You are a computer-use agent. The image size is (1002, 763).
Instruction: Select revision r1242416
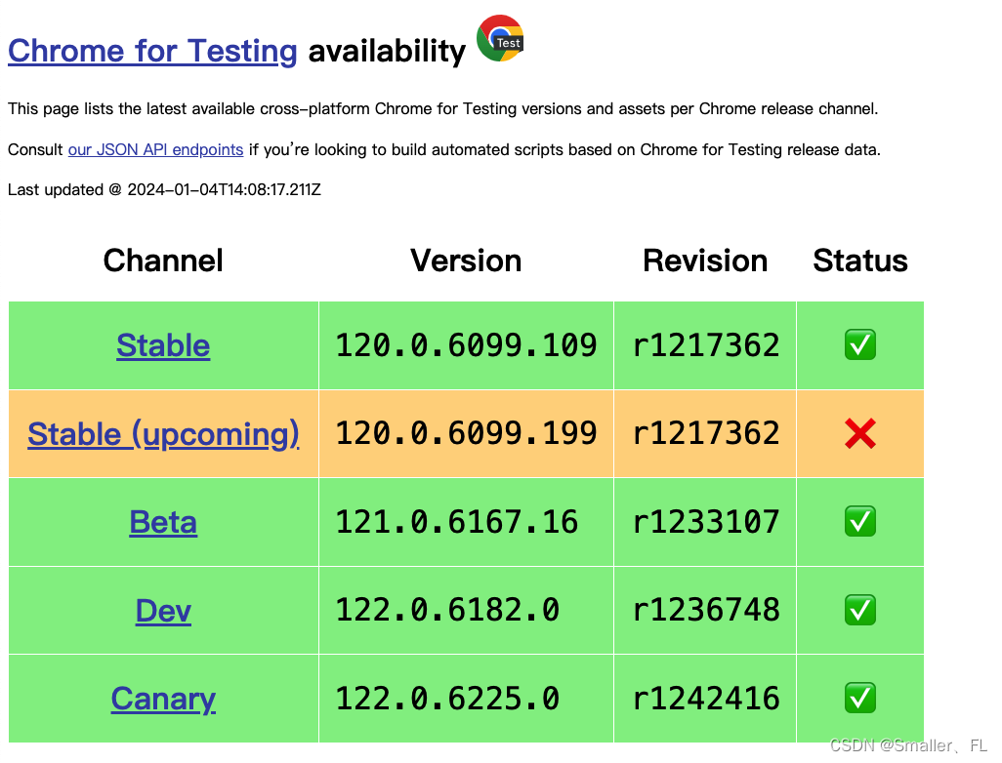705,698
